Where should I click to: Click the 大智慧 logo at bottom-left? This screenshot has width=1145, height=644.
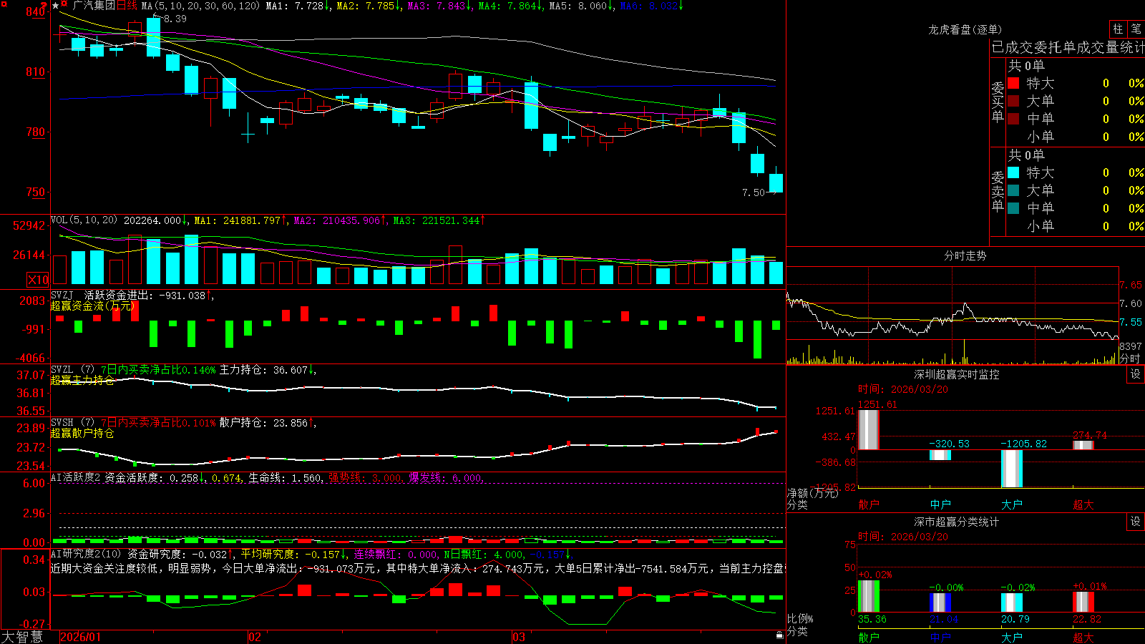coord(22,637)
